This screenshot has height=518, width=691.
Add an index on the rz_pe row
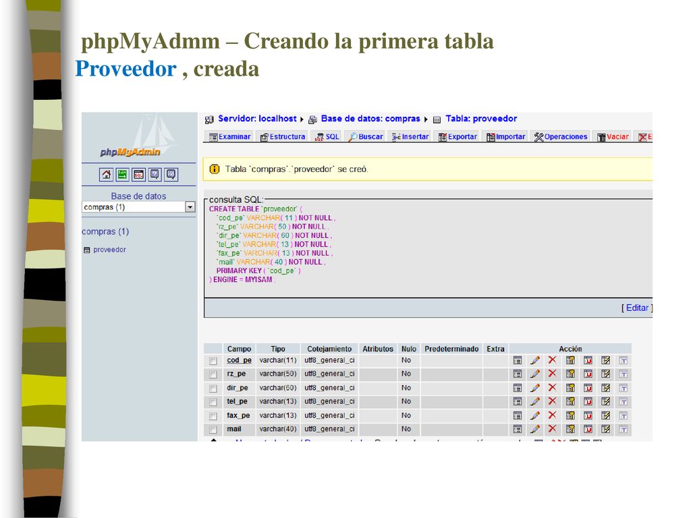tap(605, 374)
